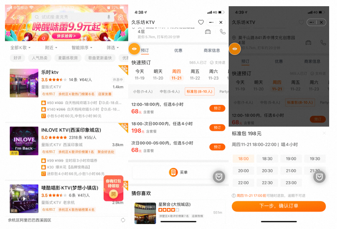Go back with the 返回 arrow
337x229 pixels.
coord(19,17)
